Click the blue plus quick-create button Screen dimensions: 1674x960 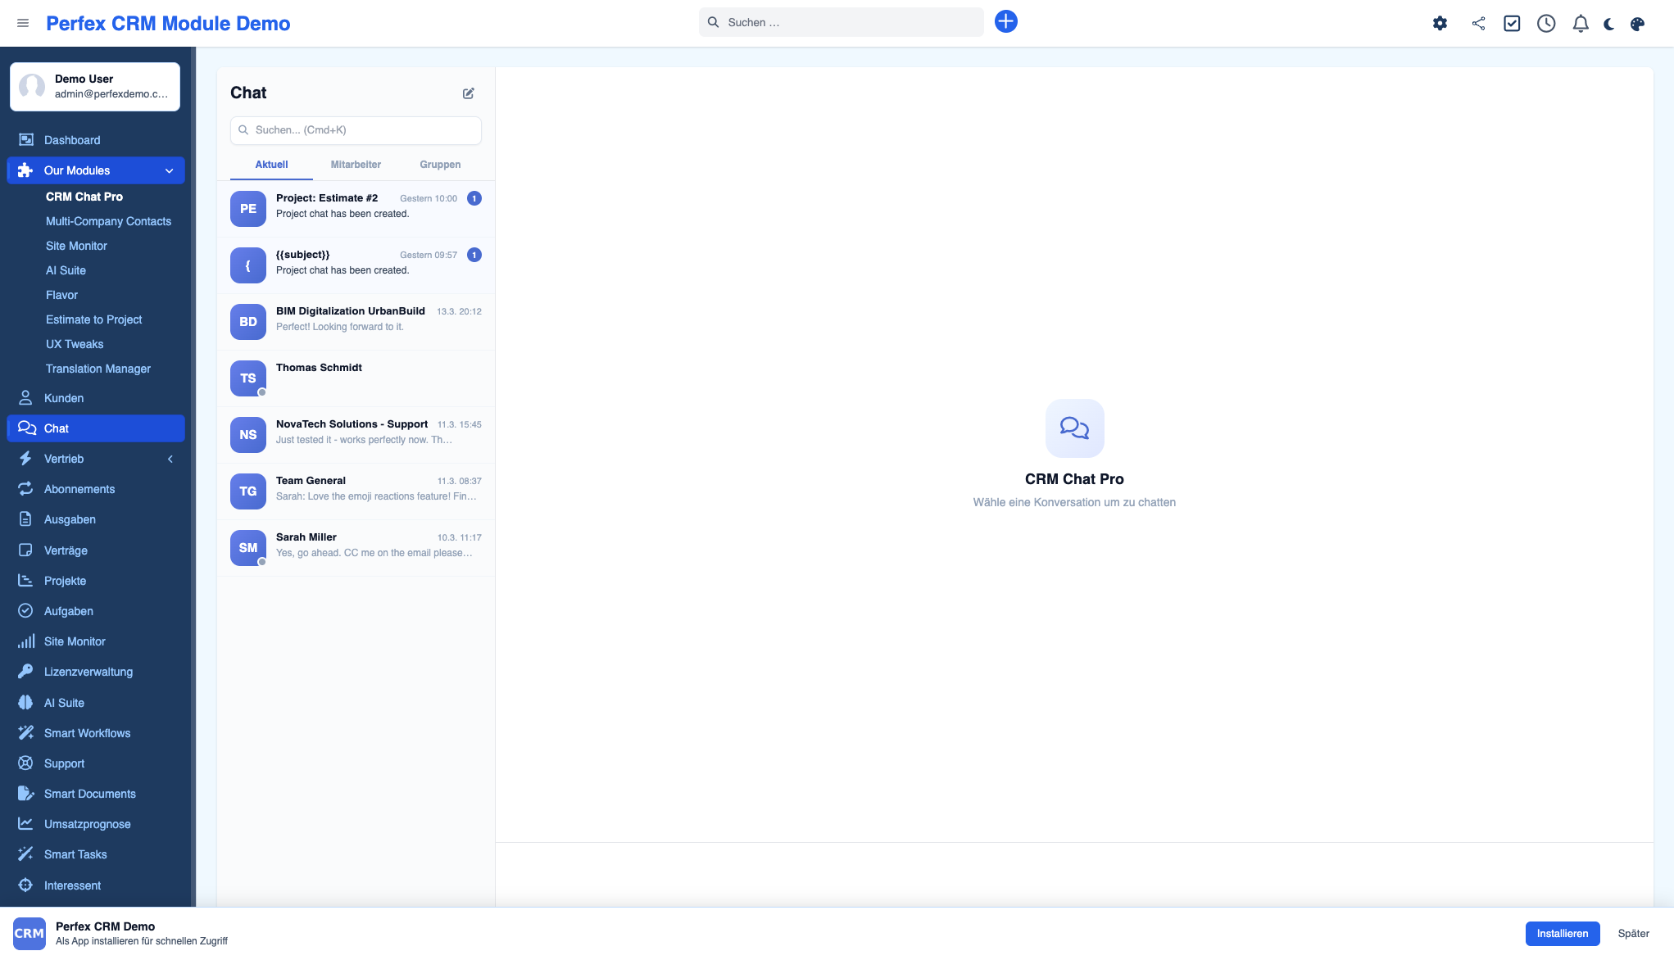(1005, 22)
